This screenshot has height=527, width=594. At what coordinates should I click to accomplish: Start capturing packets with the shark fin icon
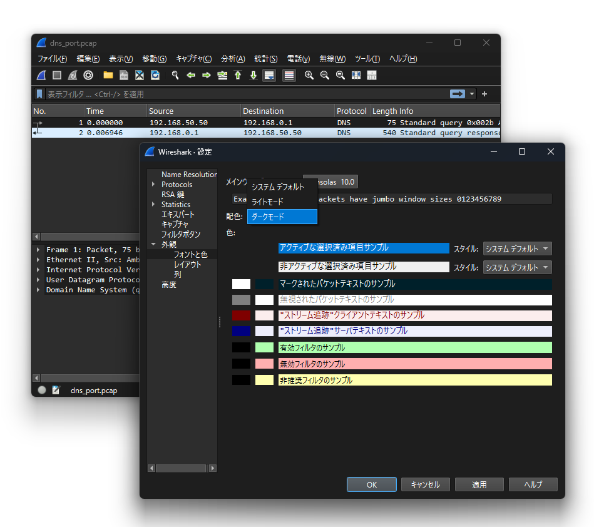pyautogui.click(x=41, y=75)
